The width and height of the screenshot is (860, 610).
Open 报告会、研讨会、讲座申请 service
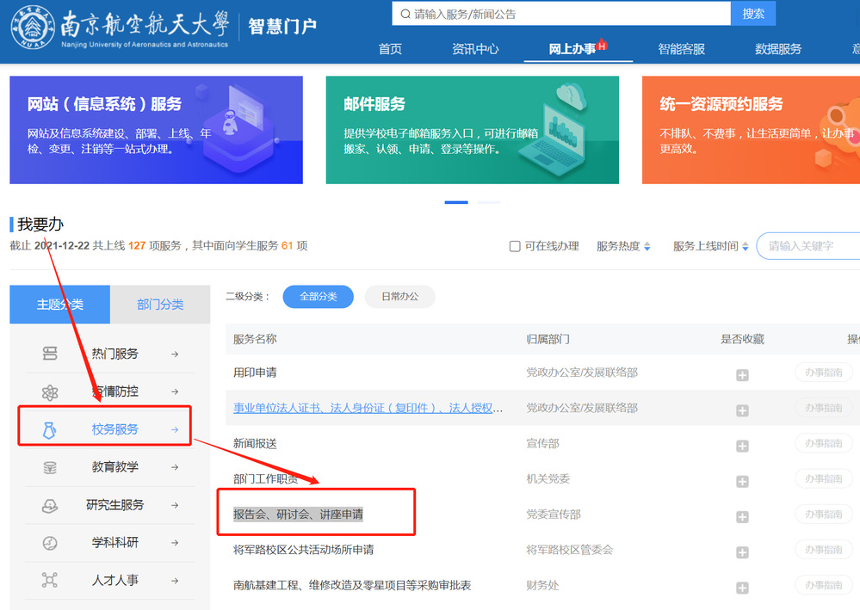click(x=298, y=514)
